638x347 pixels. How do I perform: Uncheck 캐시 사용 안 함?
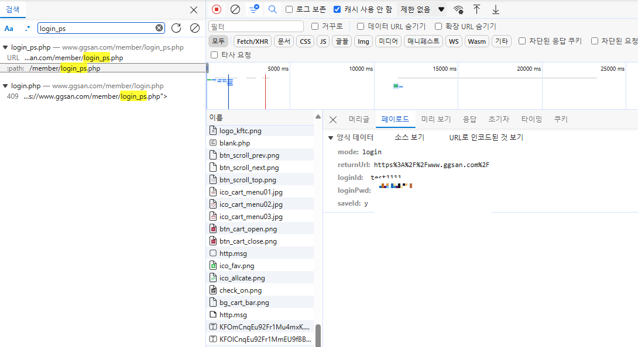tap(337, 9)
